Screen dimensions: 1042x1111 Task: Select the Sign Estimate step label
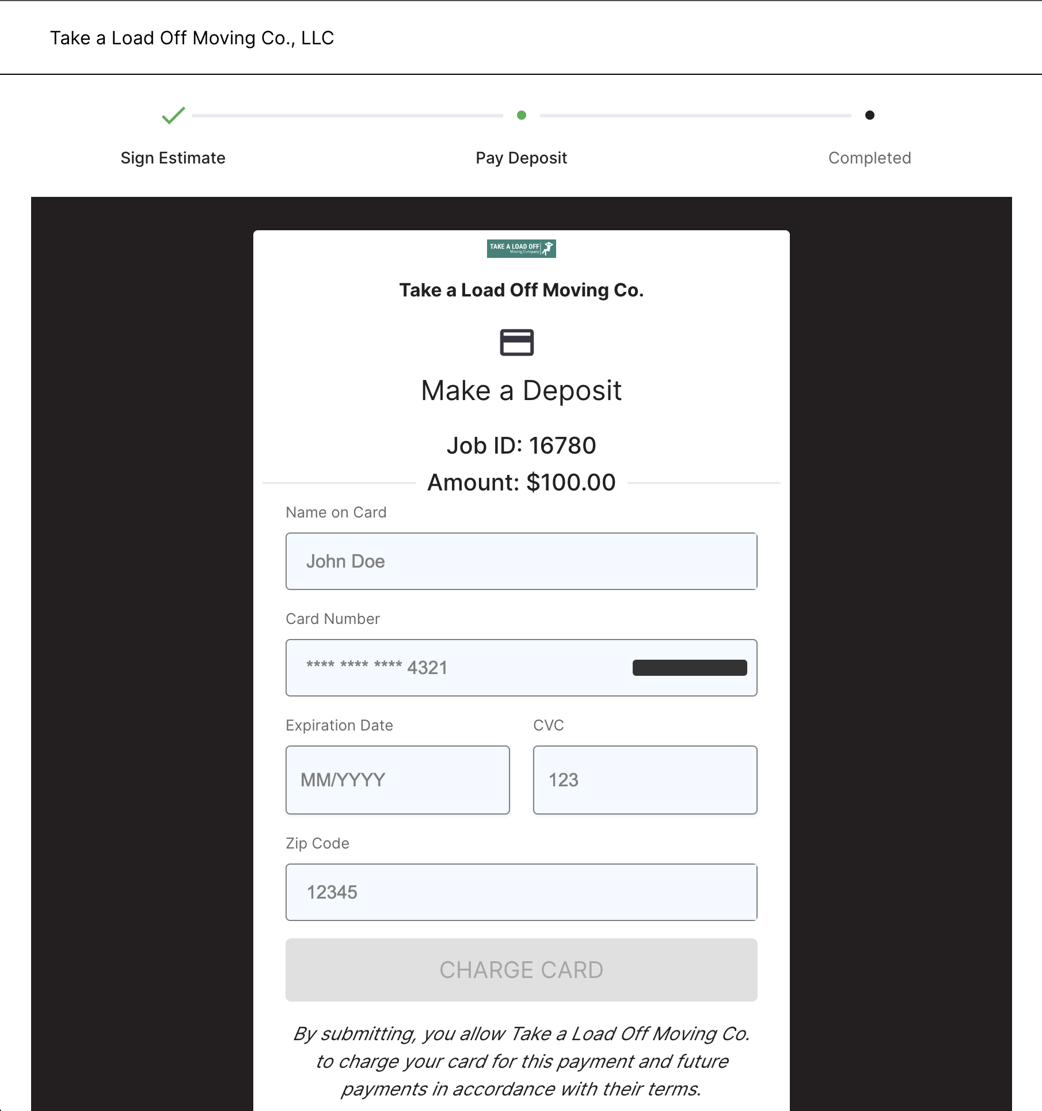[173, 158]
